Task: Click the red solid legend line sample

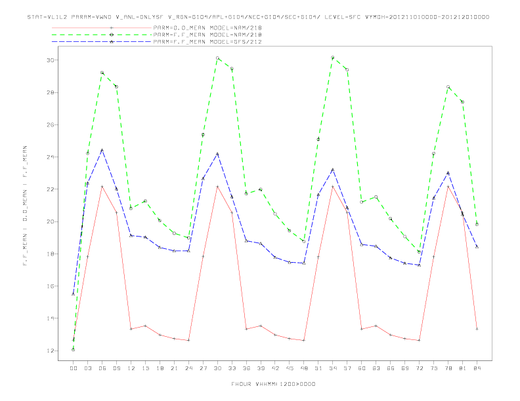Action: [102, 28]
